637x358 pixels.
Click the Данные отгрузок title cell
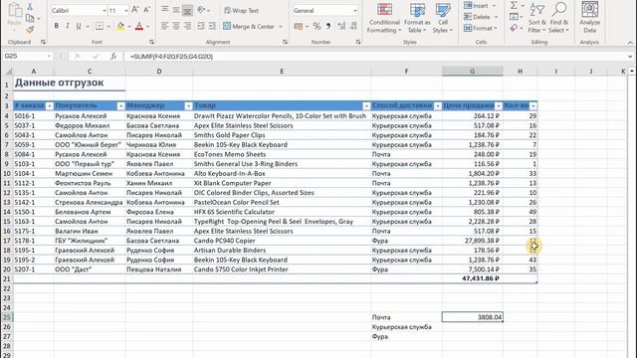pos(59,83)
